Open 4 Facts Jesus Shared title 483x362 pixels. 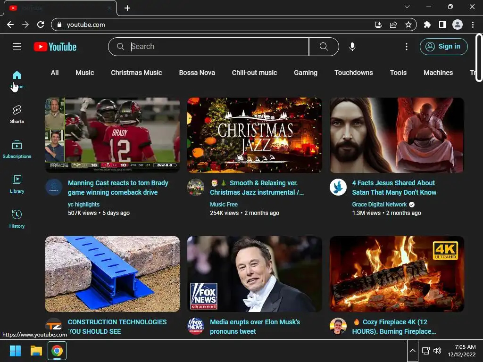pyautogui.click(x=394, y=188)
